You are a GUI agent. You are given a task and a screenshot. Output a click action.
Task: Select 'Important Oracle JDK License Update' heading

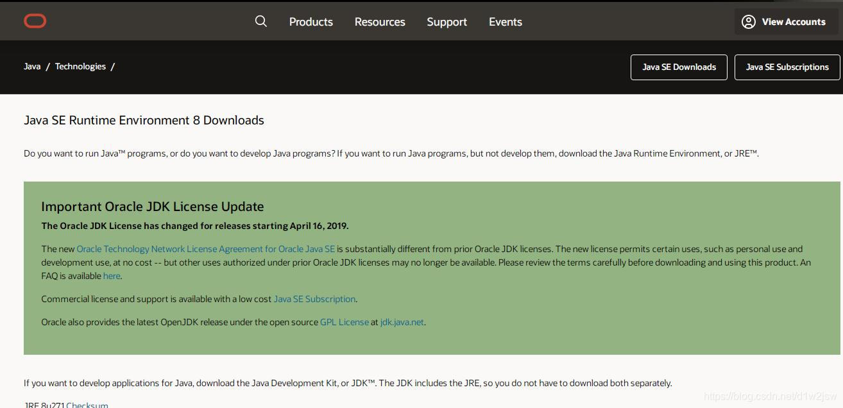pos(153,207)
